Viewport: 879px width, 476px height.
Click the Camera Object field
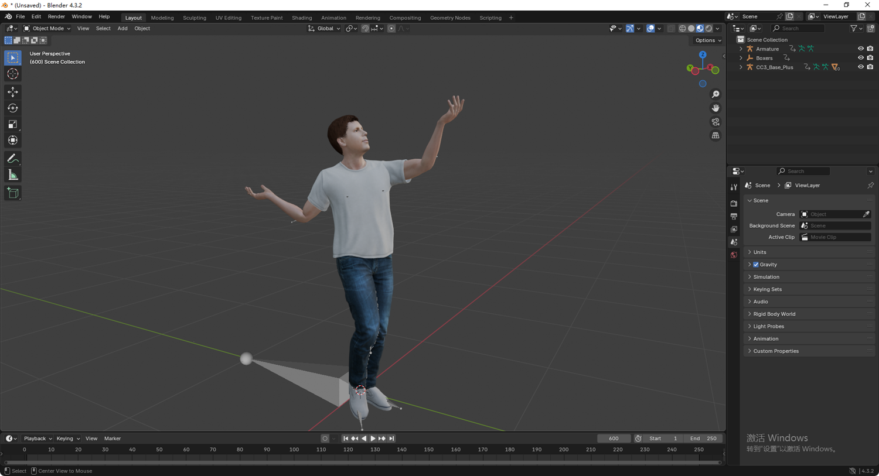click(x=832, y=214)
